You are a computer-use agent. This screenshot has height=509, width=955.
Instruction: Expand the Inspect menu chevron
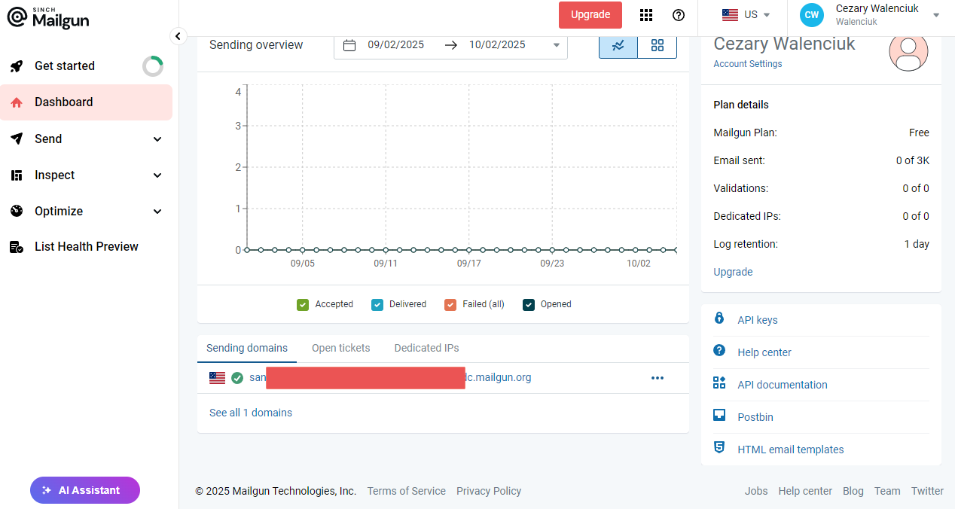(157, 175)
